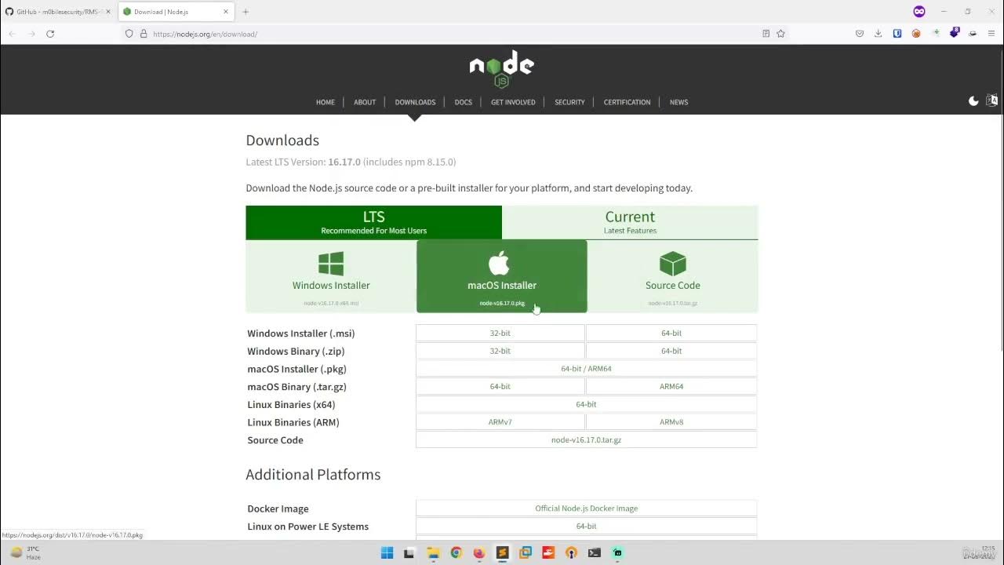
Task: Open terminal icon on taskbar
Action: [x=595, y=552]
